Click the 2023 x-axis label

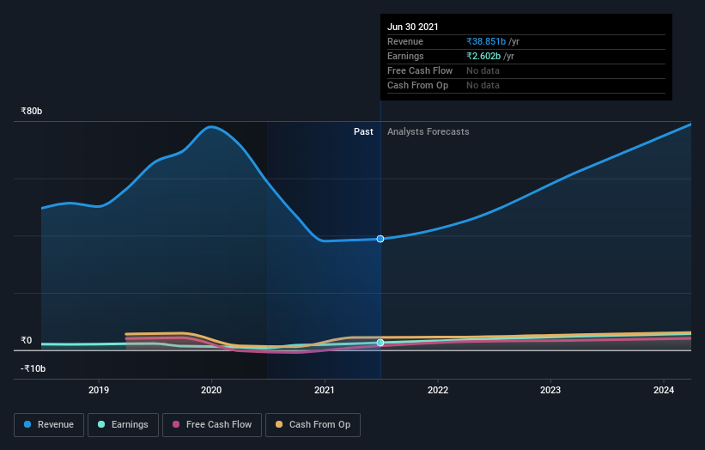click(x=550, y=390)
